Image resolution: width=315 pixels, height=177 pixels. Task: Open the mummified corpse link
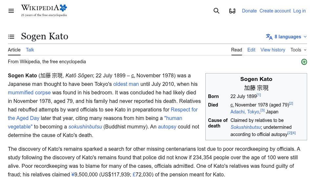click(x=29, y=92)
